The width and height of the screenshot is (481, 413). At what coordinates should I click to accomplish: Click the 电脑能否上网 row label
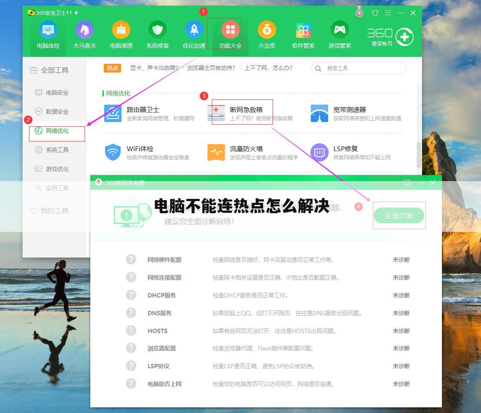[165, 384]
